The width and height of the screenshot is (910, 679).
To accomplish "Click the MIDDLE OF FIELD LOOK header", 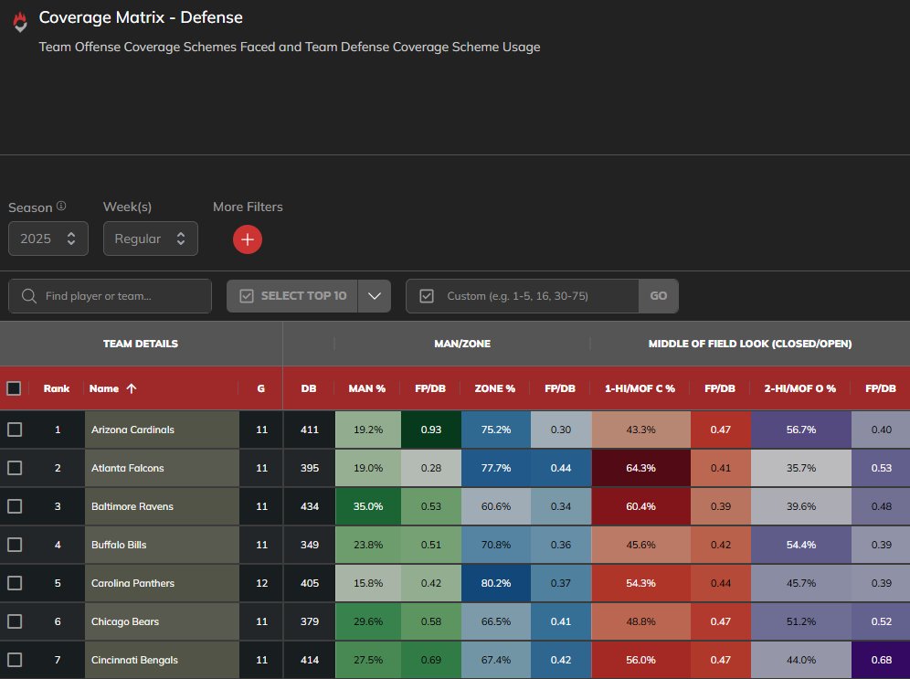I will pos(750,344).
